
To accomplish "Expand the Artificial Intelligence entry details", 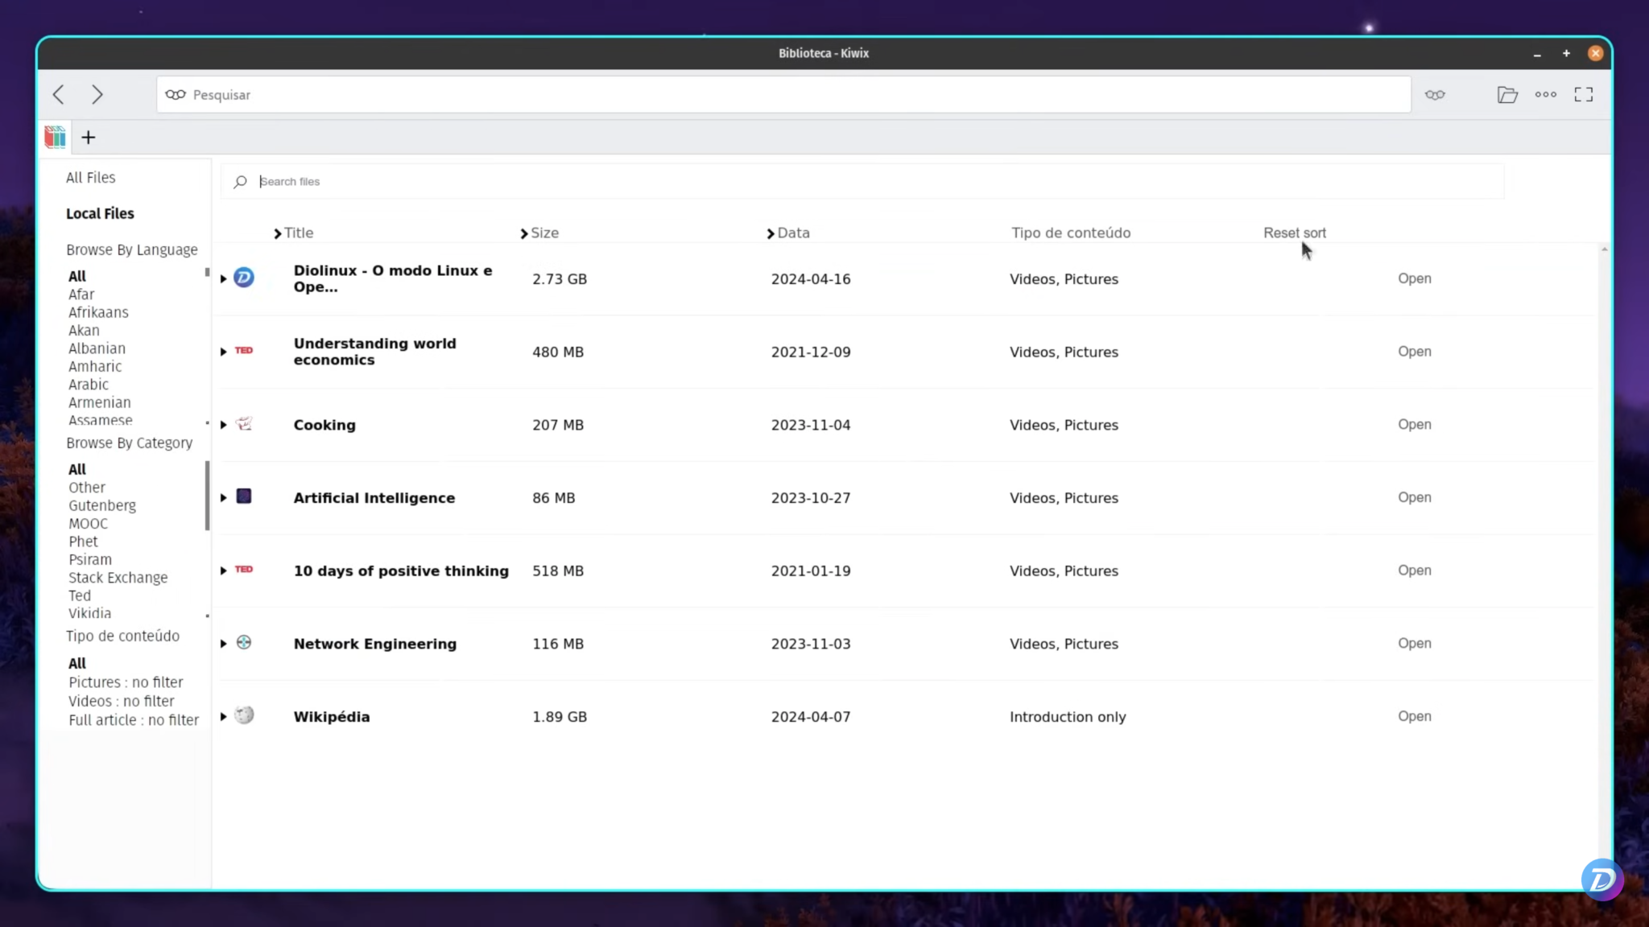I will [x=223, y=497].
